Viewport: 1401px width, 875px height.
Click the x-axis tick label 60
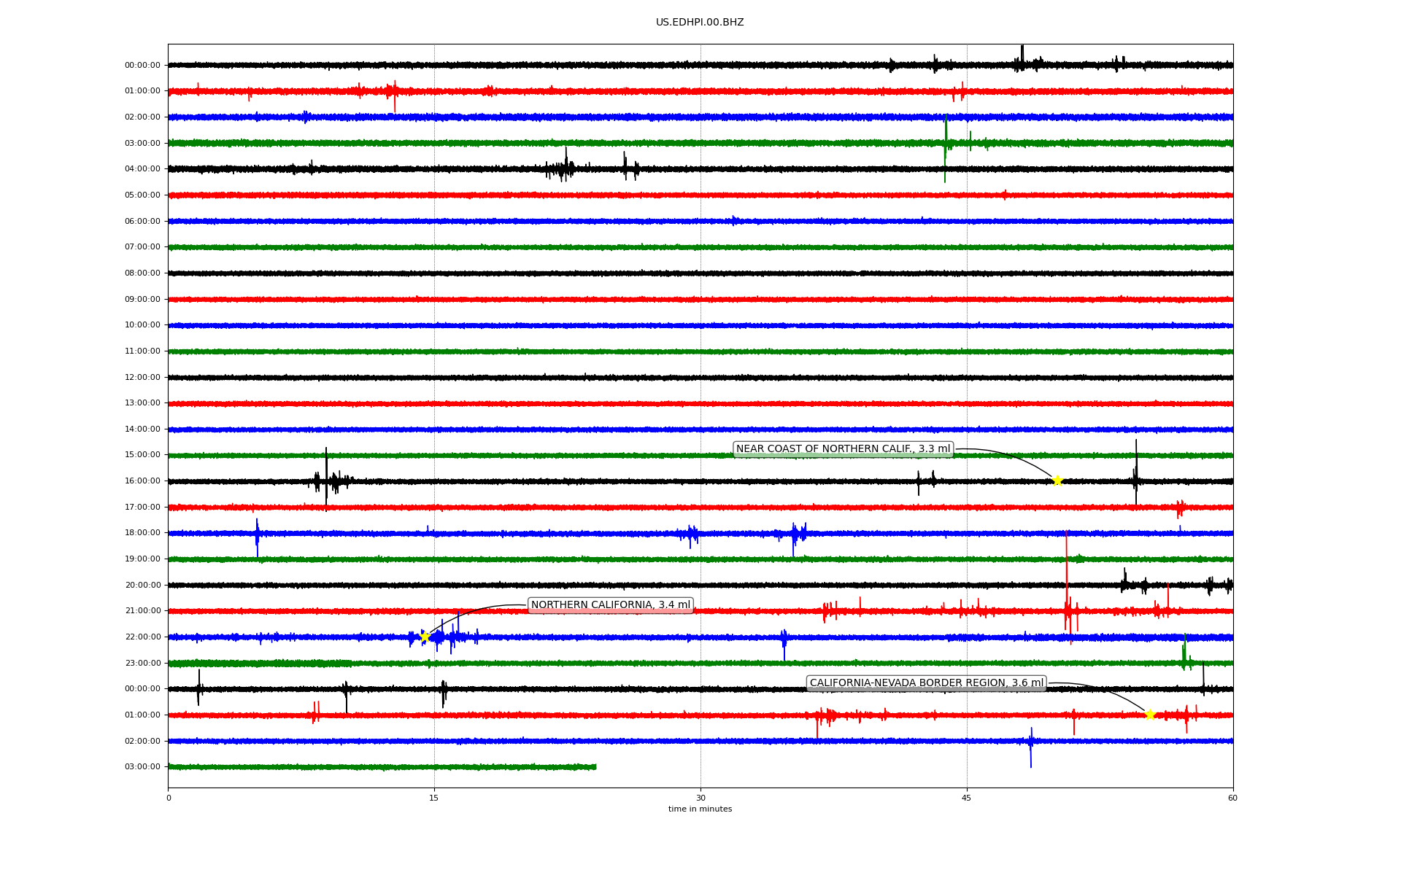click(1232, 798)
